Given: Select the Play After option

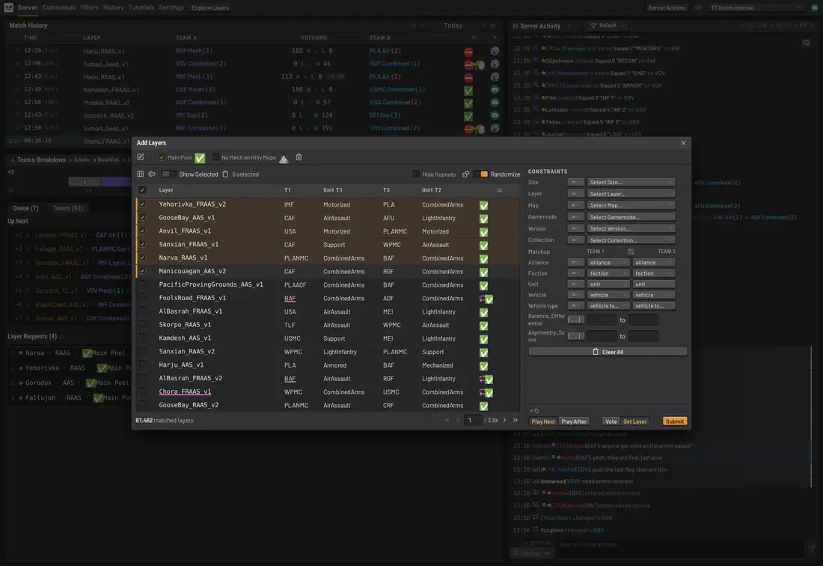Looking at the screenshot, I should 574,421.
